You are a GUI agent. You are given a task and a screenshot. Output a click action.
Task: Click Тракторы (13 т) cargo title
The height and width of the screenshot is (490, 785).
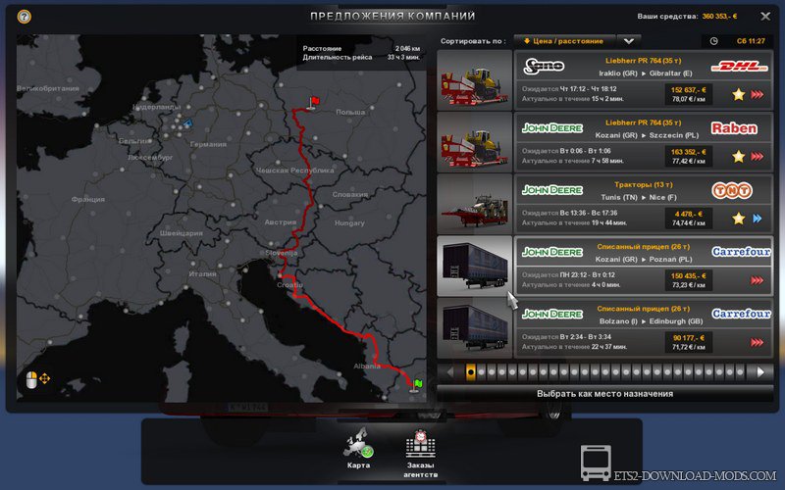644,184
